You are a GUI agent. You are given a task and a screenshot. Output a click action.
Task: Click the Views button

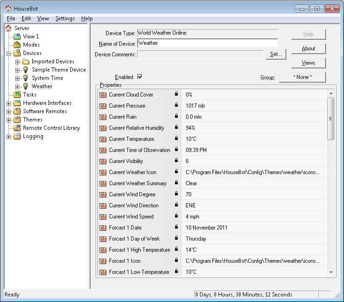click(308, 63)
